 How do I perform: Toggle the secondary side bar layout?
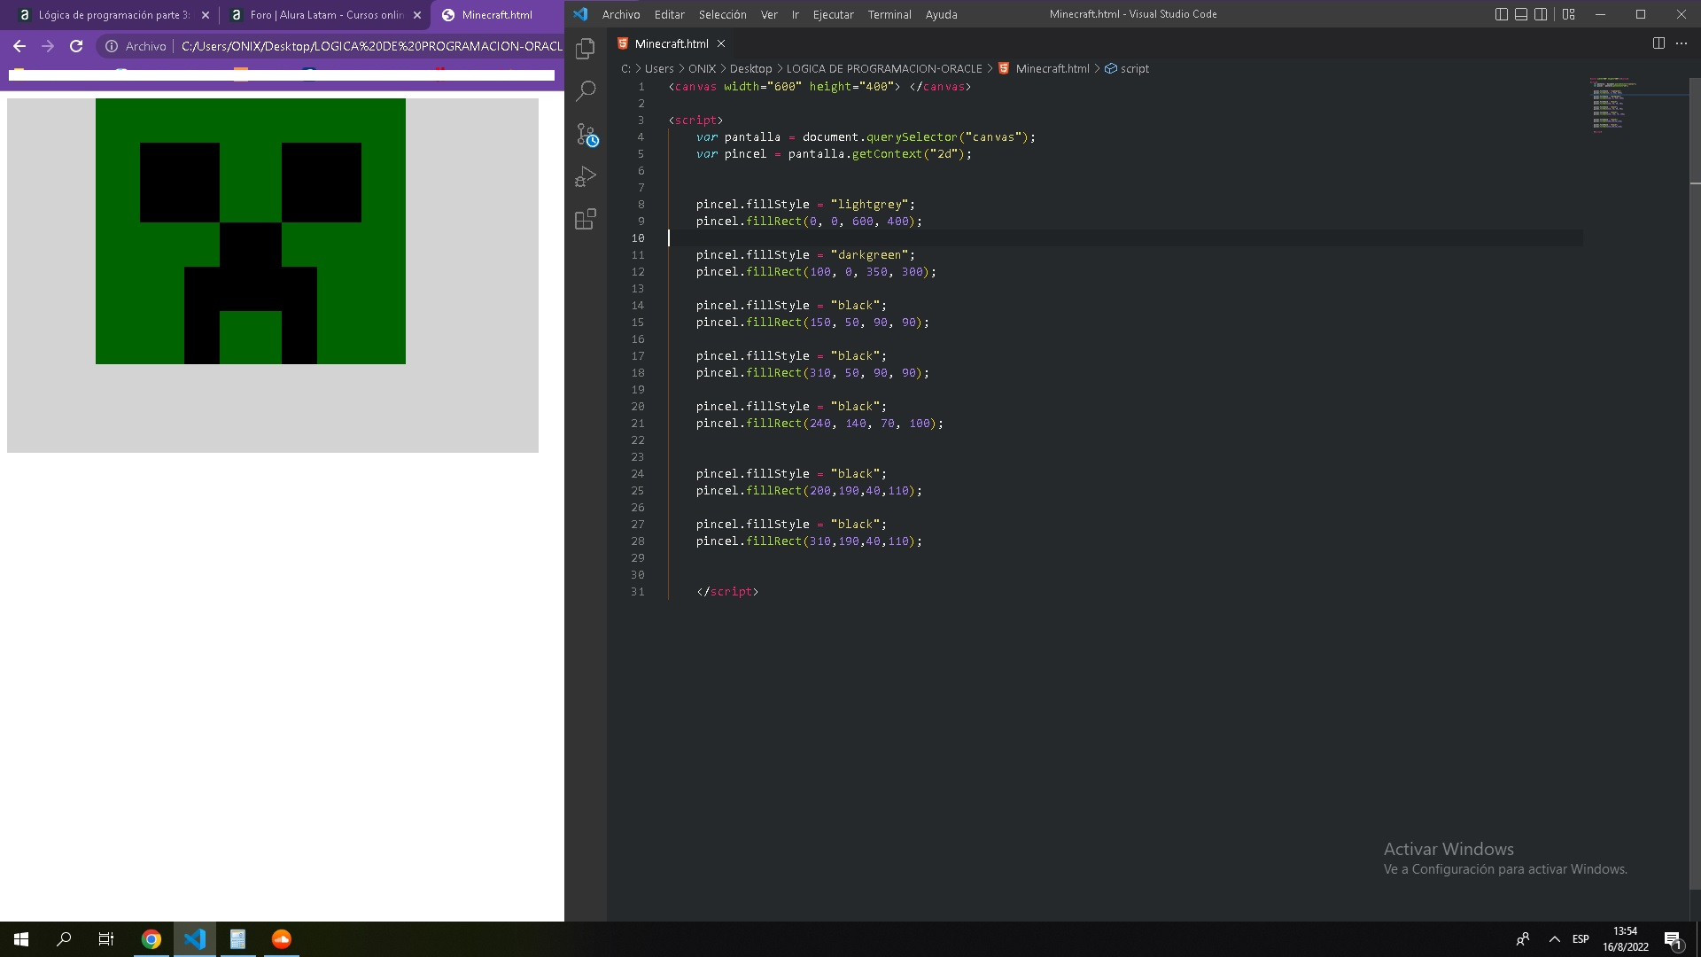pyautogui.click(x=1541, y=14)
